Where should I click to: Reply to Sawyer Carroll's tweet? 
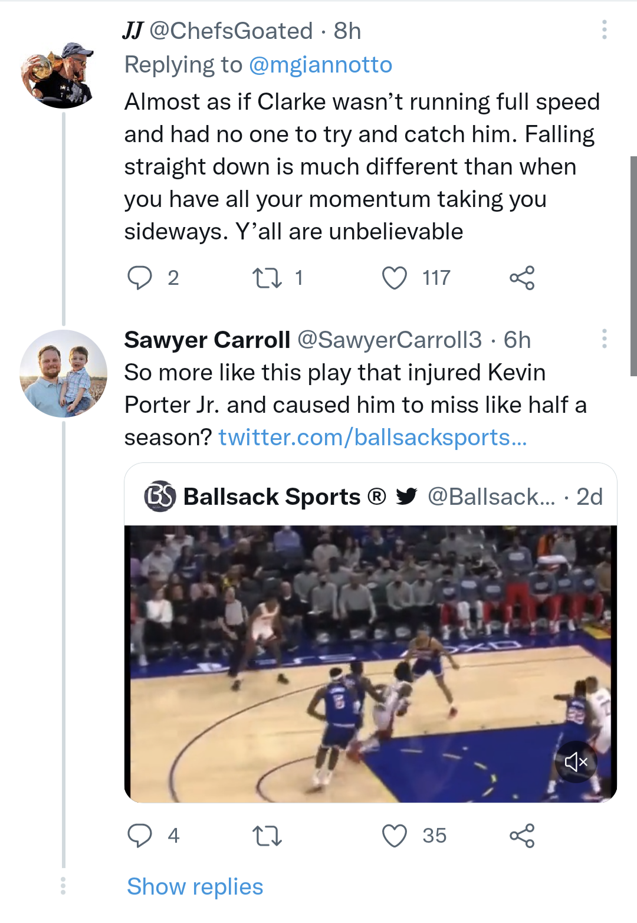coord(140,836)
